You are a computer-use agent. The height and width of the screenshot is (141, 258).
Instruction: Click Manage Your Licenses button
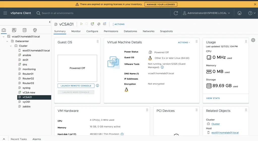(x=161, y=4)
